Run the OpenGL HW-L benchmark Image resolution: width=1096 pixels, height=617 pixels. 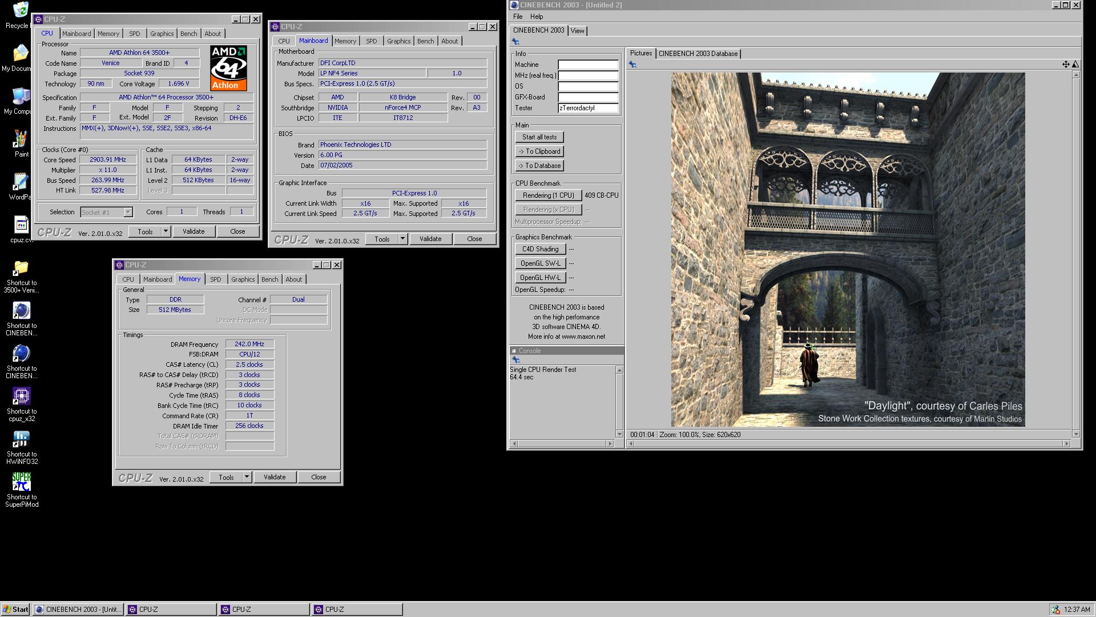(541, 278)
